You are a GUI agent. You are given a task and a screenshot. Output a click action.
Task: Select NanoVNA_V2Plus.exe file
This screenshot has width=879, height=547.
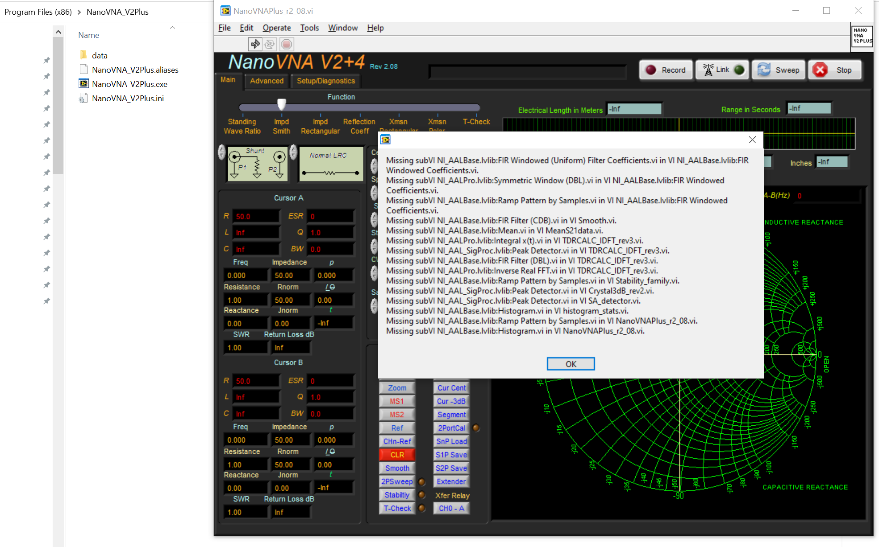tap(129, 84)
